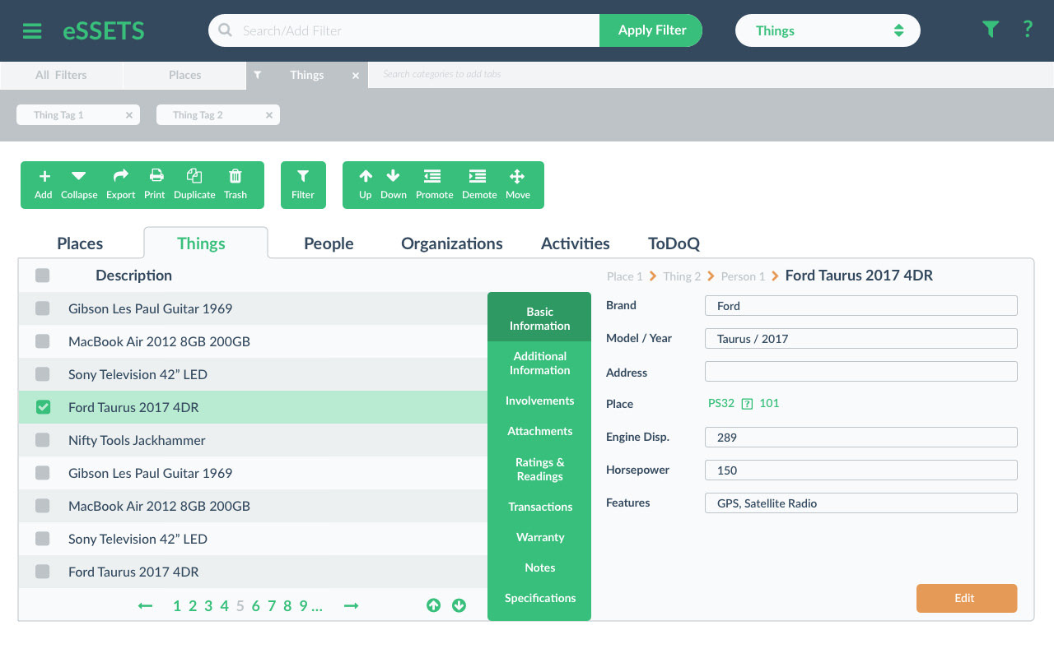The image size is (1054, 658).
Task: Check the Nifty Tools Jackhammer checkbox
Action: click(x=43, y=440)
